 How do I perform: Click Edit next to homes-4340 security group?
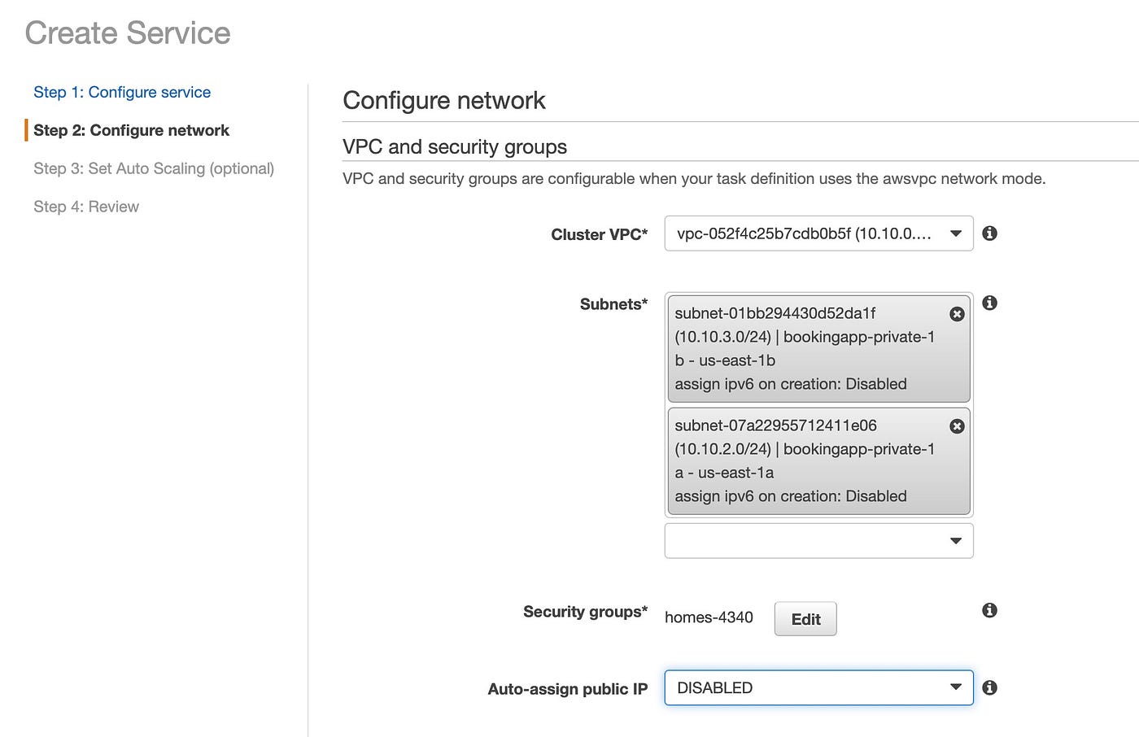tap(805, 618)
